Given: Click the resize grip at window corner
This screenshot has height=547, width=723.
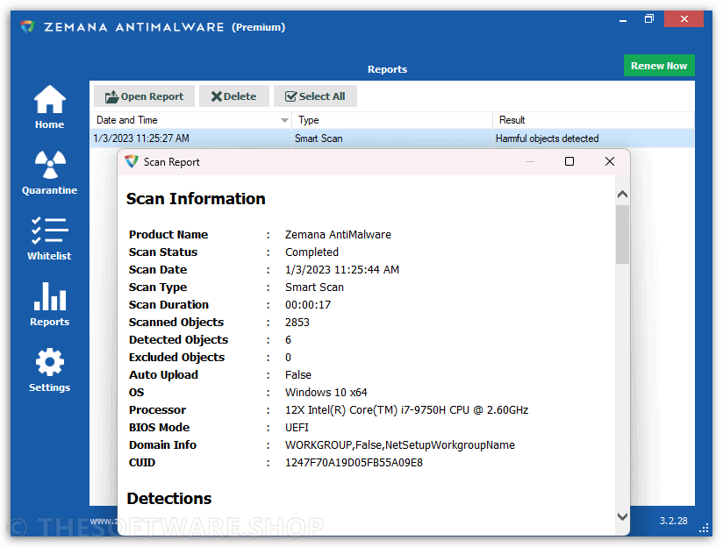Looking at the screenshot, I should pyautogui.click(x=704, y=528).
